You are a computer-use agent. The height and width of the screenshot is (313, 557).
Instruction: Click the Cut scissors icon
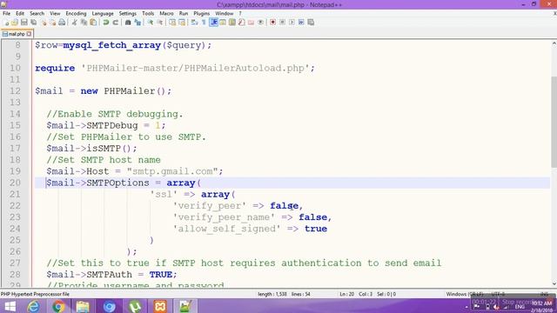point(74,23)
